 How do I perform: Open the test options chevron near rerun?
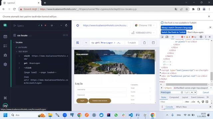coord(61,25)
